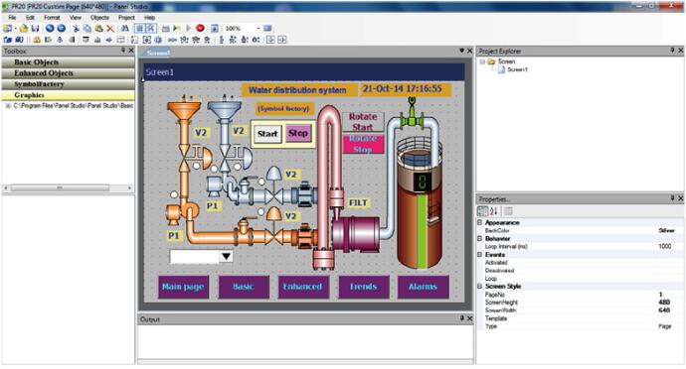Viewport: 686px width, 369px height.
Task: Open the 100% zoom dropdown
Action: click(x=258, y=28)
